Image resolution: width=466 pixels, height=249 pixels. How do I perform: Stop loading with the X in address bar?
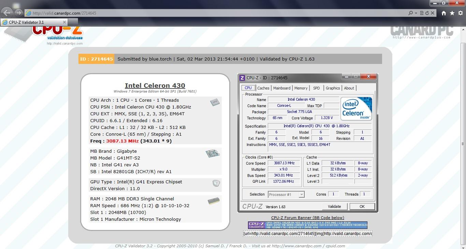click(x=433, y=13)
